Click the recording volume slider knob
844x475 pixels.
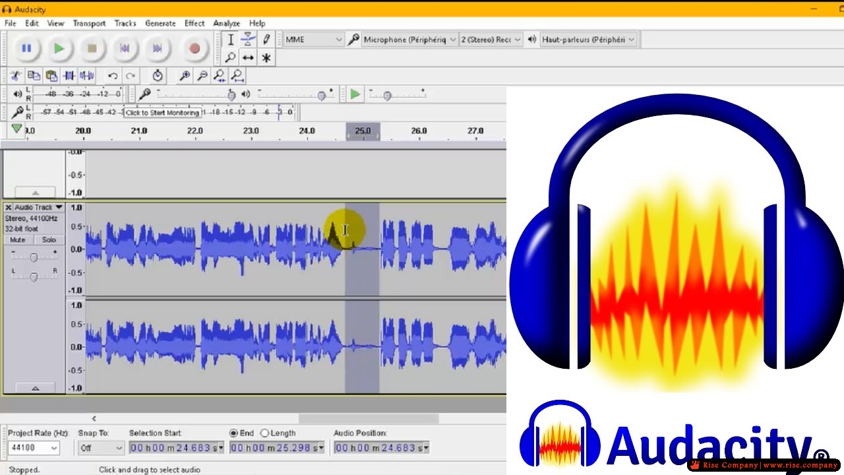point(231,96)
